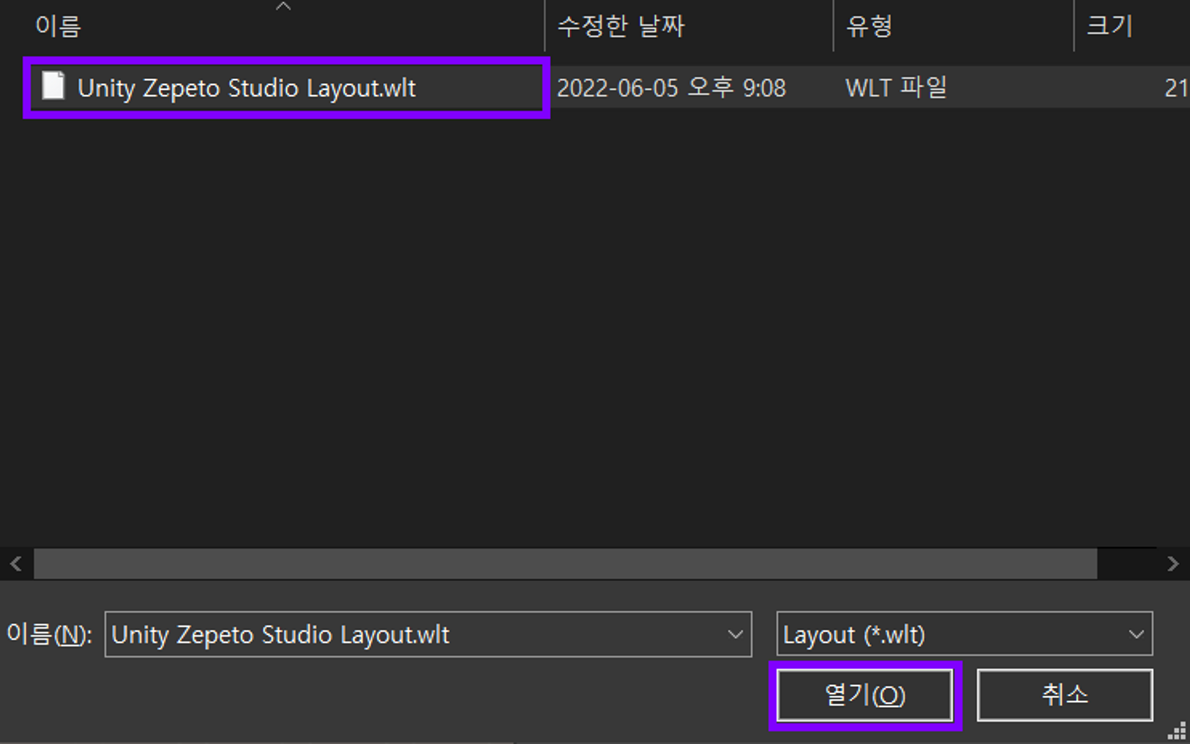
Task: Click the file icon beside Unity Zepeto Studio Layout.wlt
Action: tap(53, 85)
